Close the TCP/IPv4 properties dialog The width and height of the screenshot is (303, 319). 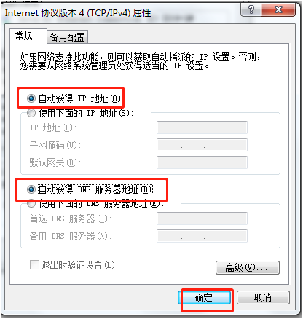(278, 9)
